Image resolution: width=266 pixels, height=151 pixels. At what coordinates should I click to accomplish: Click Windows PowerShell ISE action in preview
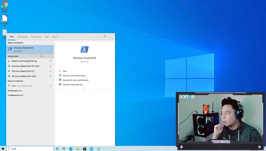72,84
